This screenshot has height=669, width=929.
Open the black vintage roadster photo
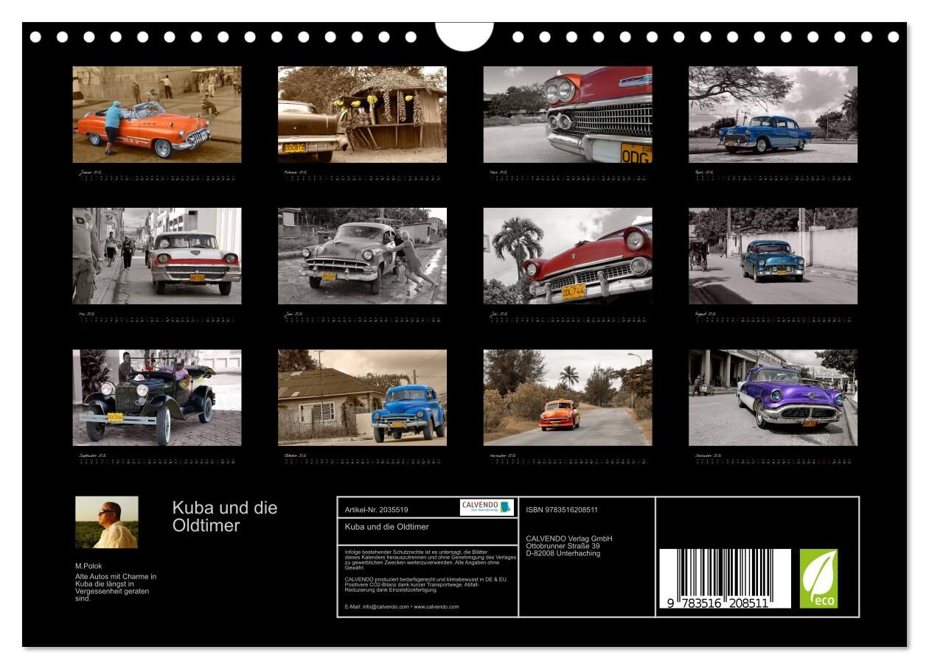(x=157, y=398)
